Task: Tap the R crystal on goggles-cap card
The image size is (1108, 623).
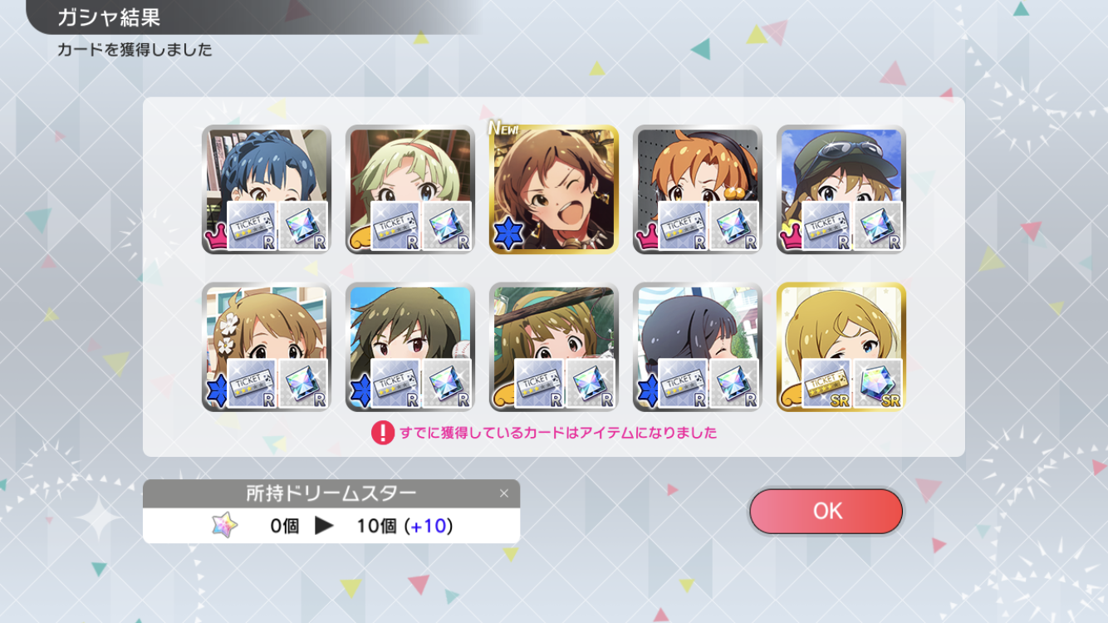Action: [x=878, y=226]
